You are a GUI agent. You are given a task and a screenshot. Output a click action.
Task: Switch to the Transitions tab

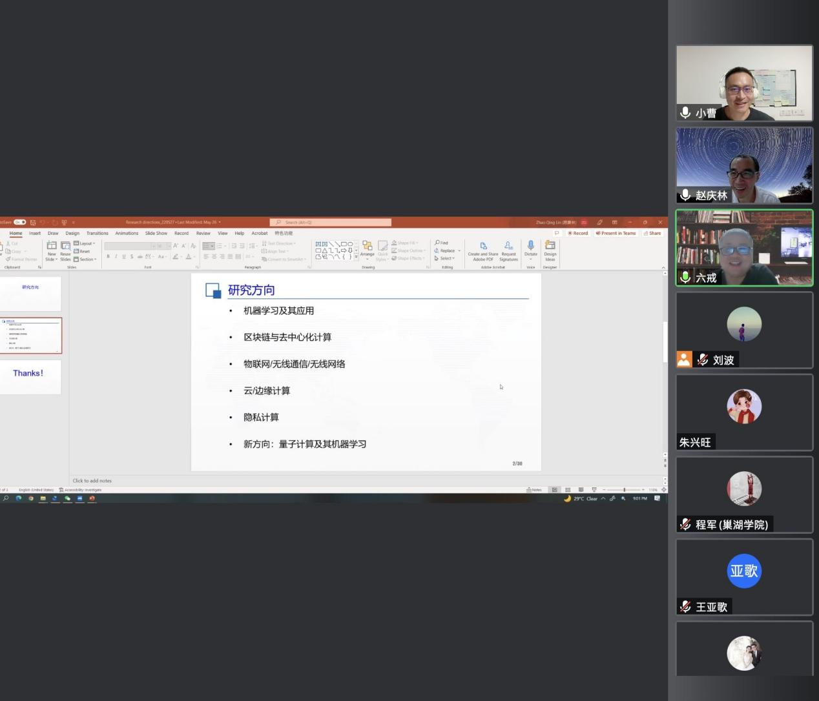point(98,234)
